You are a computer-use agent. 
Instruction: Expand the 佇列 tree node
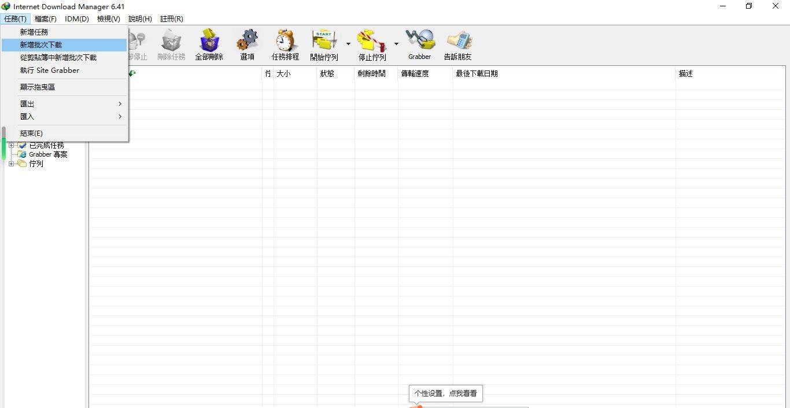[x=11, y=164]
